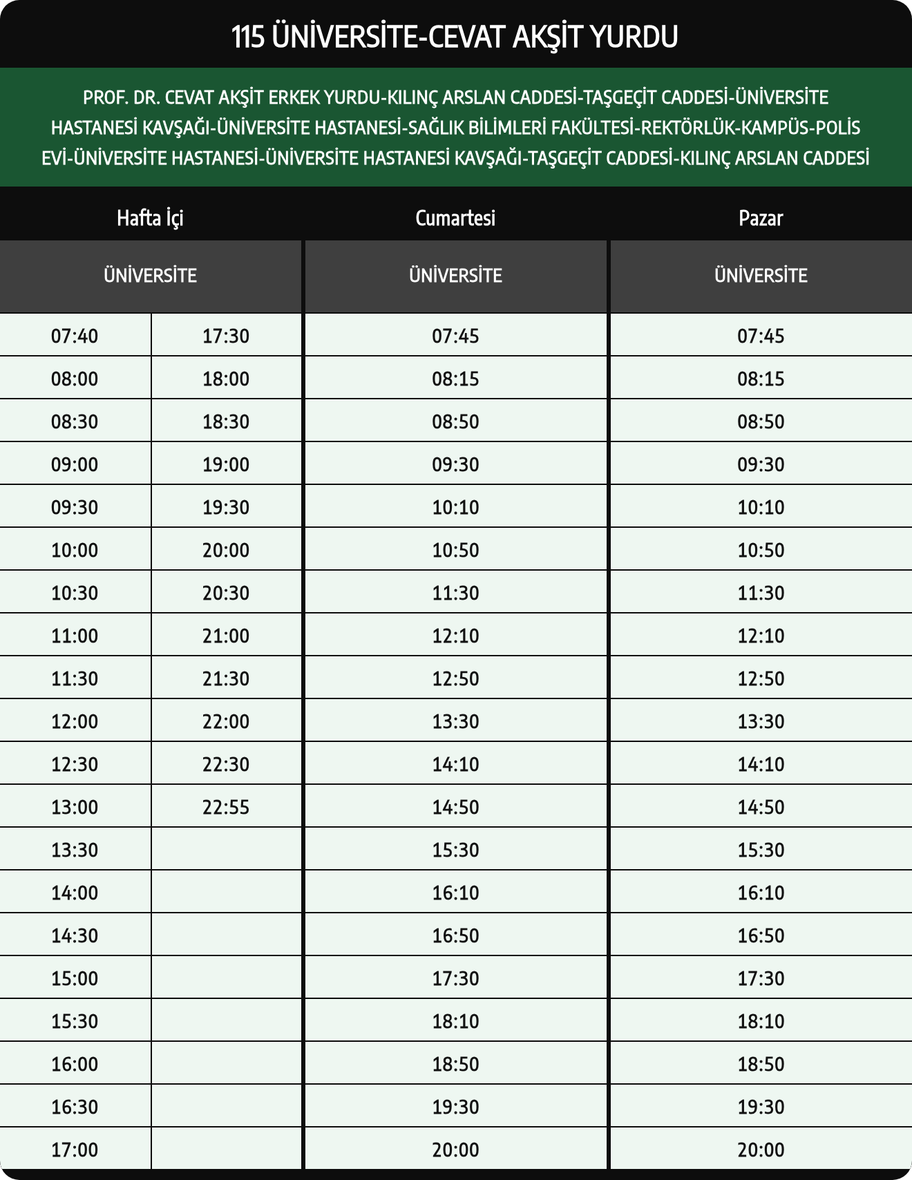Select the Cumartesi 12:50 departure
Screen dimensions: 912x1180
(x=455, y=678)
